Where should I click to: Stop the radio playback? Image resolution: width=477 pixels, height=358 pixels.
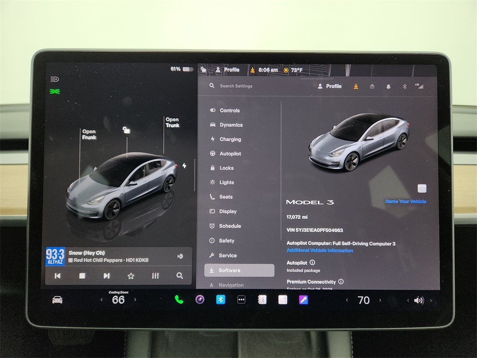coord(82,276)
